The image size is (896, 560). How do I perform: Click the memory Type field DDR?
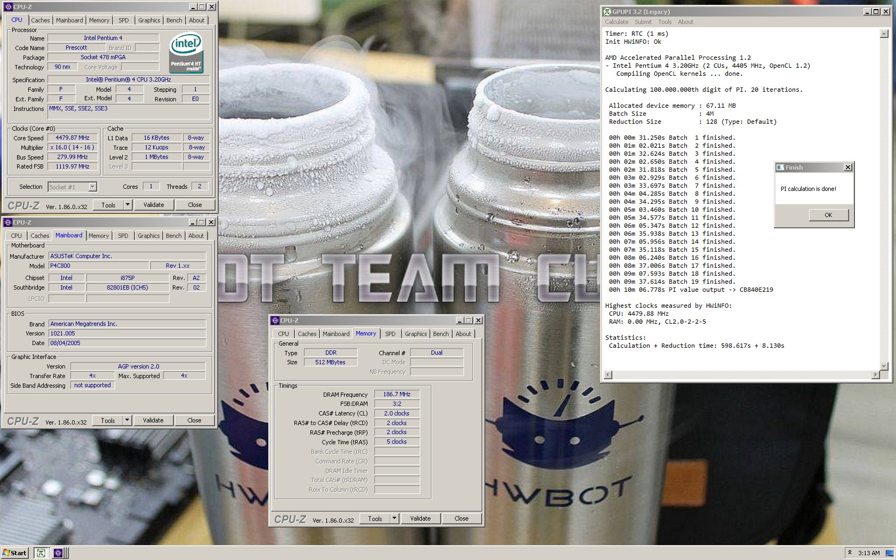pyautogui.click(x=331, y=353)
